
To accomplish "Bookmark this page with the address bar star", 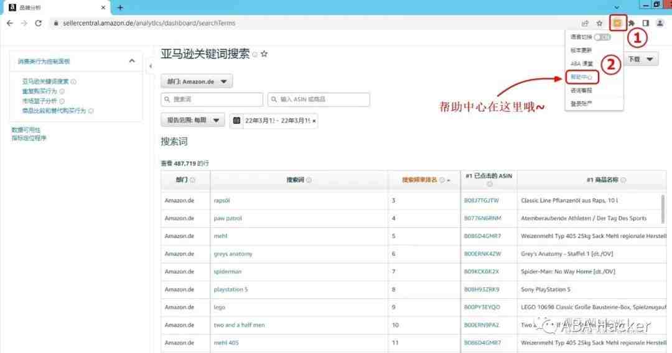I will [600, 23].
